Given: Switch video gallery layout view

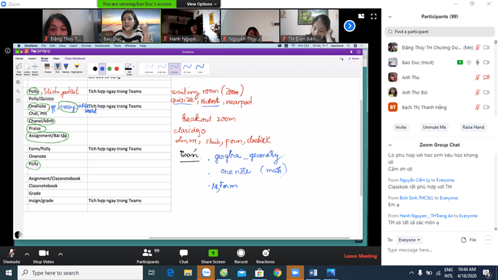Looking at the screenshot, I should click(x=361, y=17).
